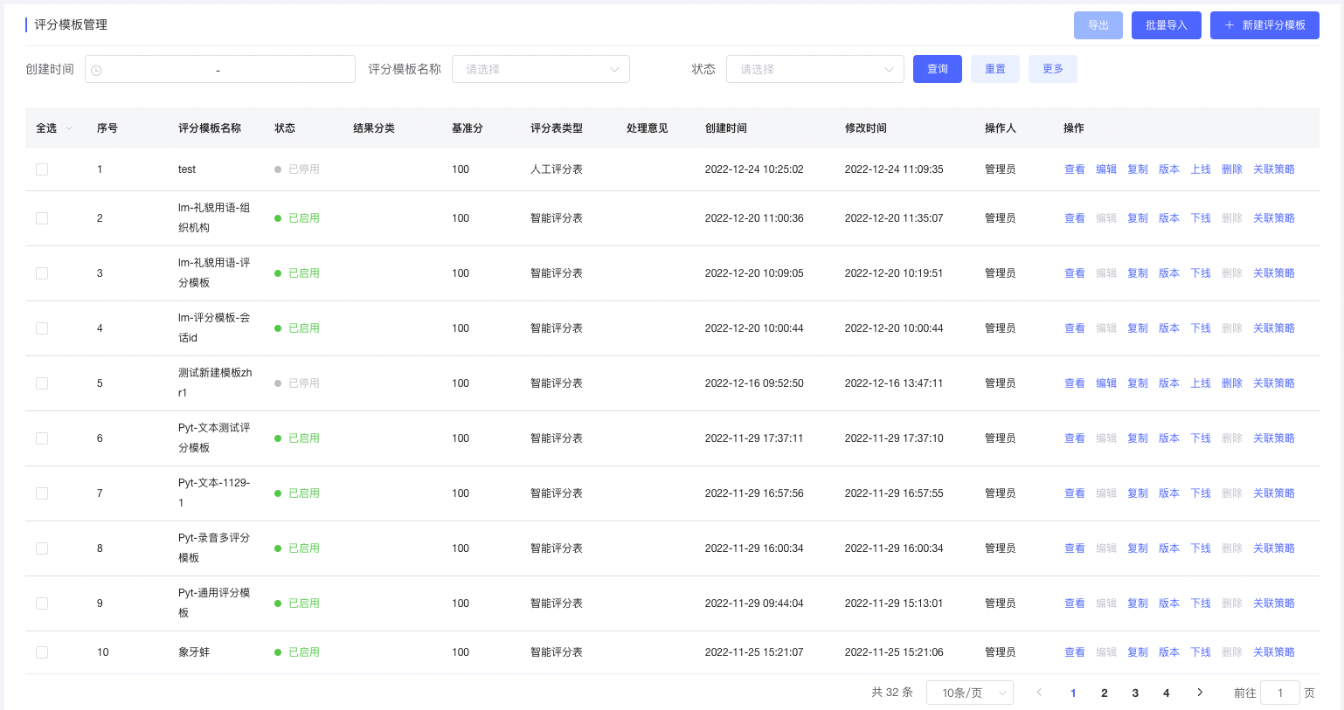Image resolution: width=1344 pixels, height=710 pixels.
Task: Click 上线 for 测试新建模板zhr1 row
Action: tap(1201, 383)
